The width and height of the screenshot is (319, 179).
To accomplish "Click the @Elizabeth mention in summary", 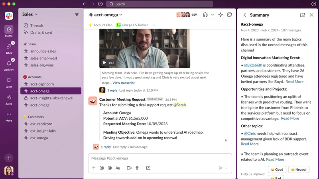I will pos(253,65).
